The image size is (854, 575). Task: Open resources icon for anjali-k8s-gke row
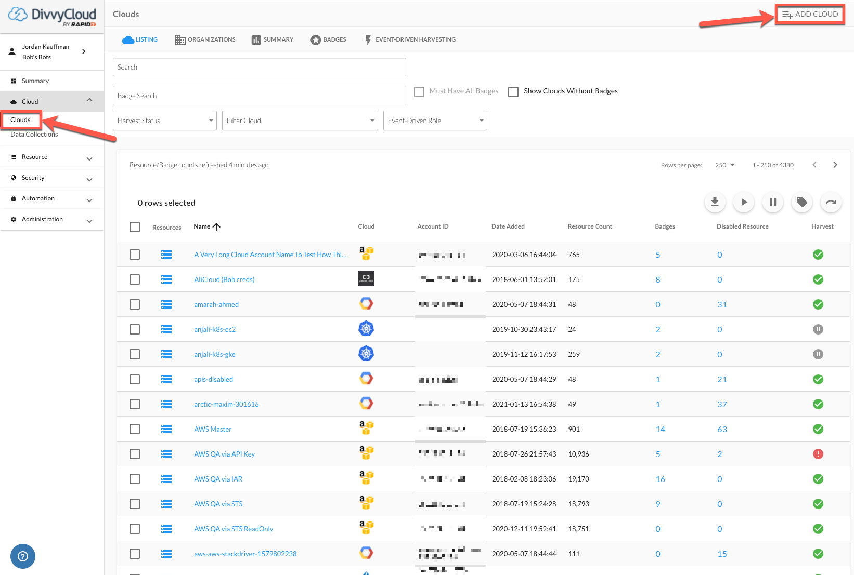166,354
